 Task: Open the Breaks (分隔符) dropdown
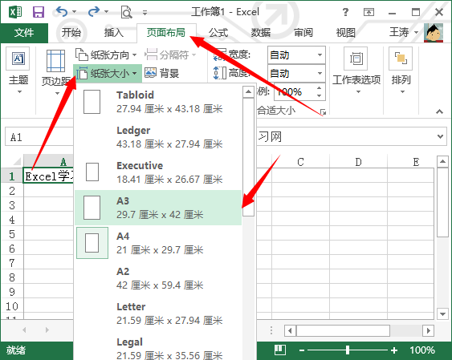click(170, 55)
